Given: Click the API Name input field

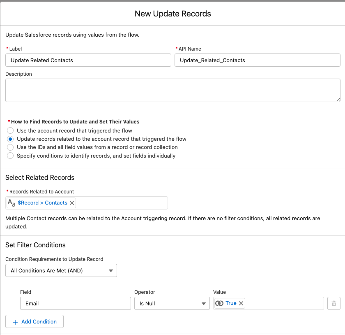Looking at the screenshot, I should click(258, 60).
